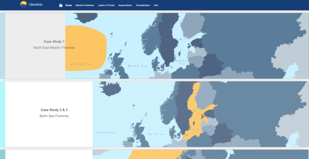
Task: Open the Visualization menu
Action: 143,5
